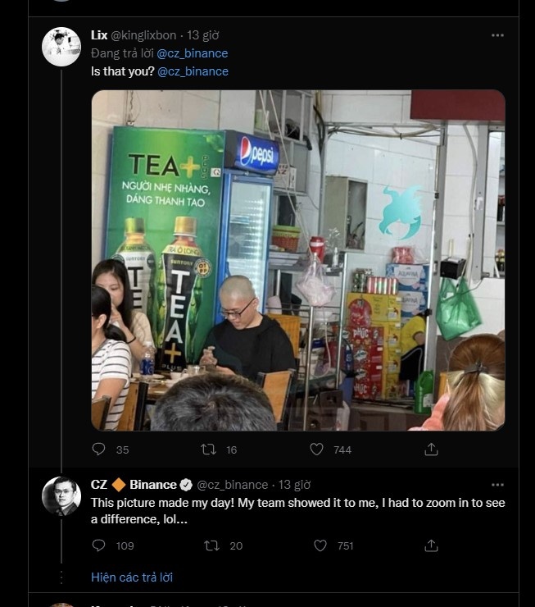Open Lix's profile avatar
Image resolution: width=535 pixels, height=607 pixels.
click(x=61, y=47)
